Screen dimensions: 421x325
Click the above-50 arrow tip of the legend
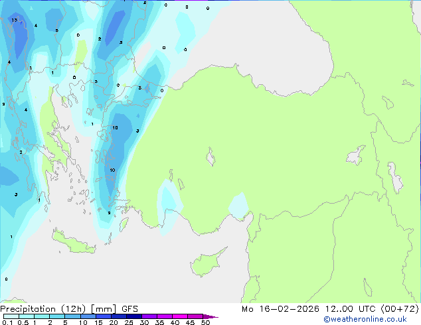[210, 316]
